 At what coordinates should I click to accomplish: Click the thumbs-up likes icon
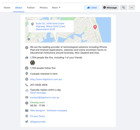[27, 57]
